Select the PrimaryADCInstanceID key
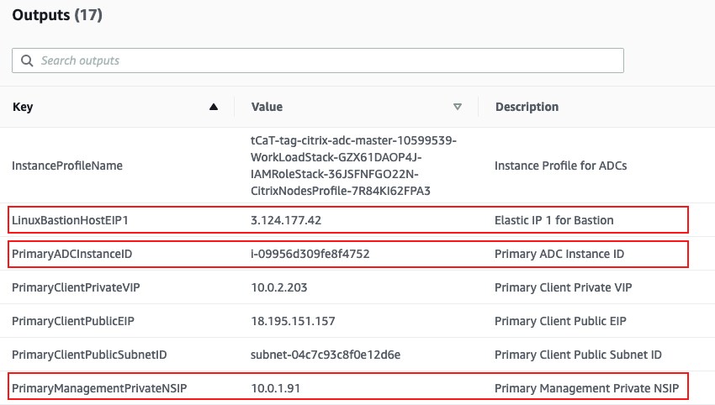715x405 pixels. (x=72, y=254)
